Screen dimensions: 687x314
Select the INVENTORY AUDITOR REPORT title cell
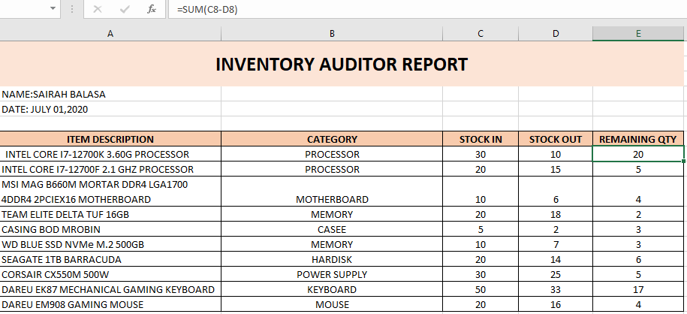click(342, 64)
